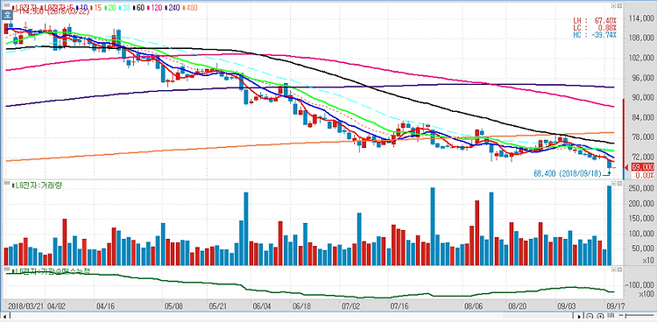Click the 0.00% change label on price axis
The height and width of the screenshot is (322, 657).
(644, 175)
